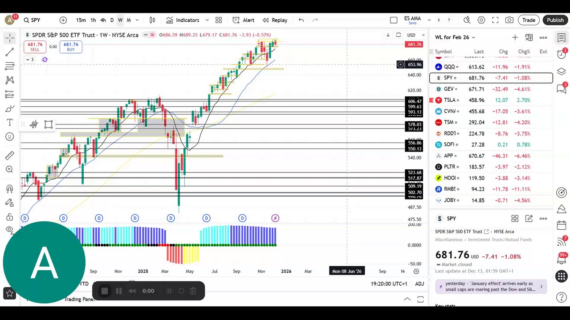Hide all drawings with the eye icon
This screenshot has width=570, height=320.
[x=9, y=230]
